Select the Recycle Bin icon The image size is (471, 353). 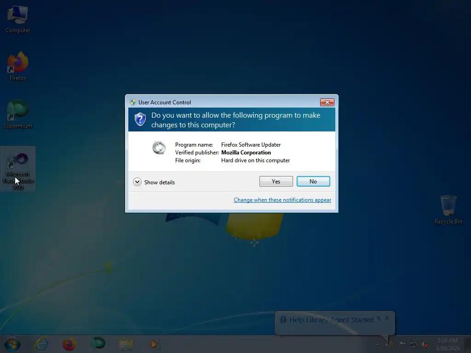448,210
